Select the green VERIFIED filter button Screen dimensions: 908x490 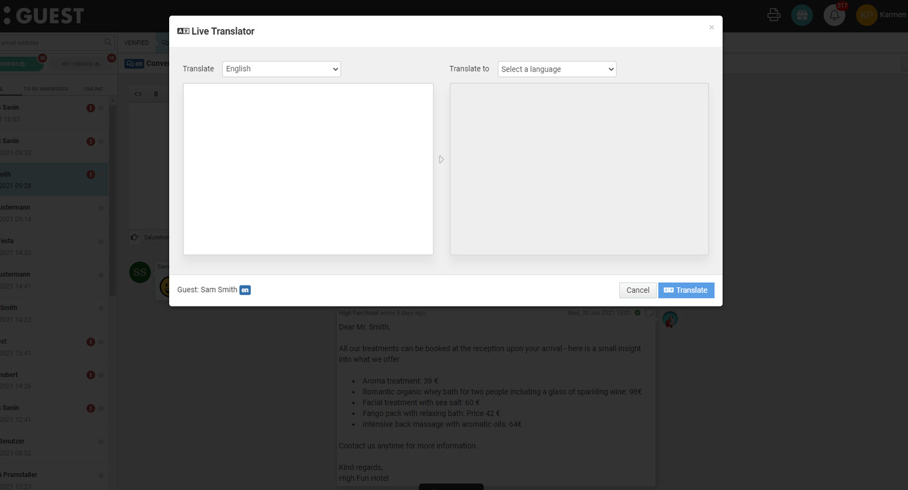[x=21, y=64]
